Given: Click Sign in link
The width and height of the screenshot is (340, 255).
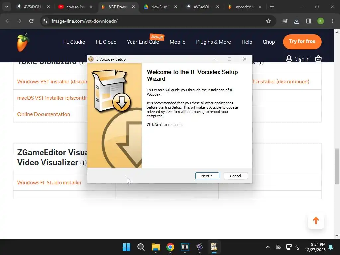Looking at the screenshot, I should pyautogui.click(x=302, y=59).
